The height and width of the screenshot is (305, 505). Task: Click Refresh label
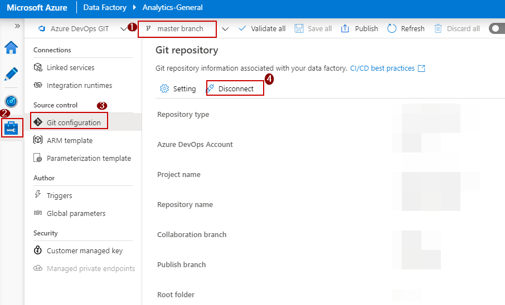pos(412,28)
